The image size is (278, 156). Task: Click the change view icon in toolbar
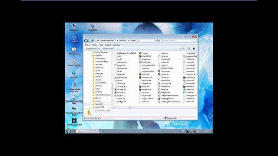coord(181,49)
